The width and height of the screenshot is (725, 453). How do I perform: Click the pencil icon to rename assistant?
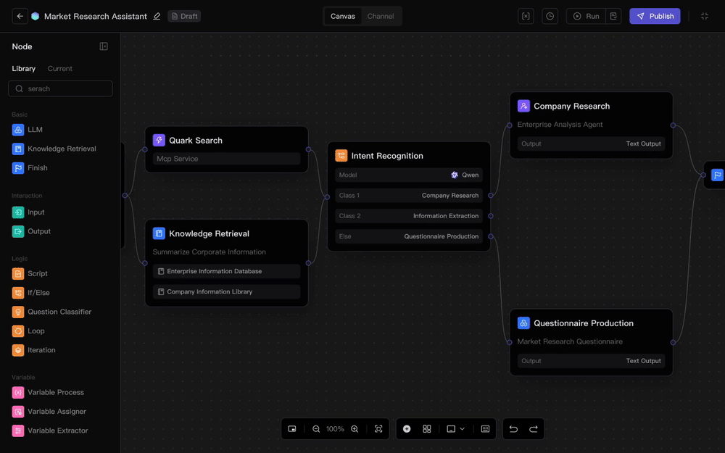(157, 16)
